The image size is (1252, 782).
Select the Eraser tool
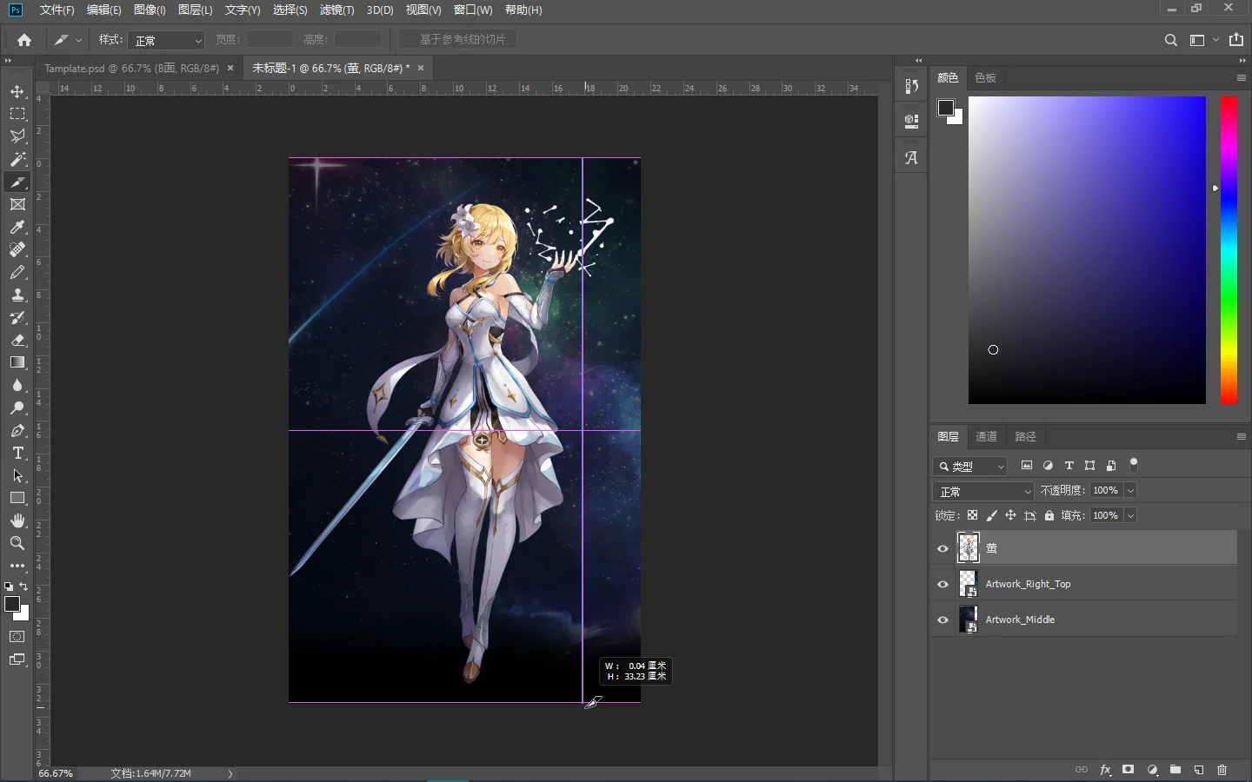pos(17,340)
